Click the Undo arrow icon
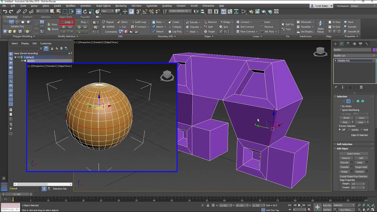Image resolution: width=377 pixels, height=212 pixels. pyautogui.click(x=5, y=11)
